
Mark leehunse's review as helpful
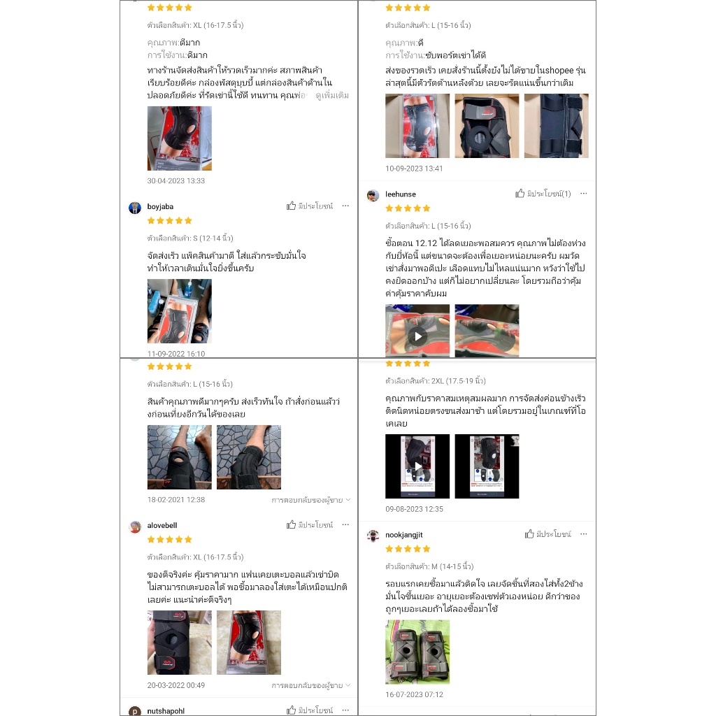[x=543, y=194]
